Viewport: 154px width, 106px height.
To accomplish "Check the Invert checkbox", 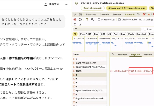I will coord(145,29).
